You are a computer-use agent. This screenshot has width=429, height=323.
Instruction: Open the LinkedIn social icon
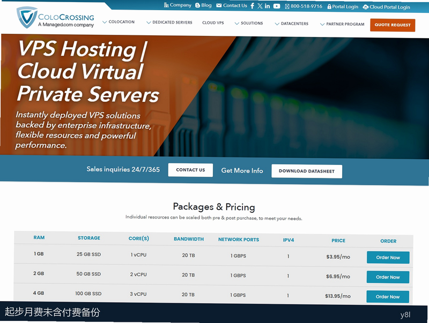tap(267, 6)
